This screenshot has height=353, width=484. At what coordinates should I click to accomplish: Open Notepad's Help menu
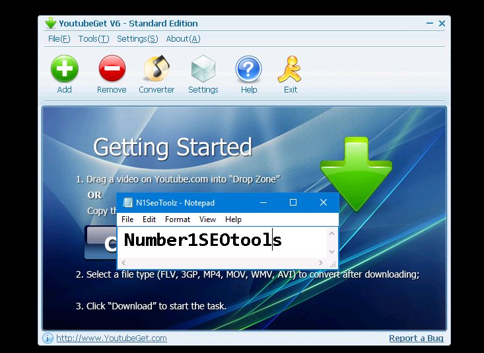point(233,219)
